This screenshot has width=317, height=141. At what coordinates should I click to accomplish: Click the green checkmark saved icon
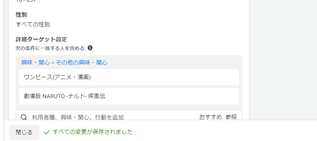tap(47, 132)
